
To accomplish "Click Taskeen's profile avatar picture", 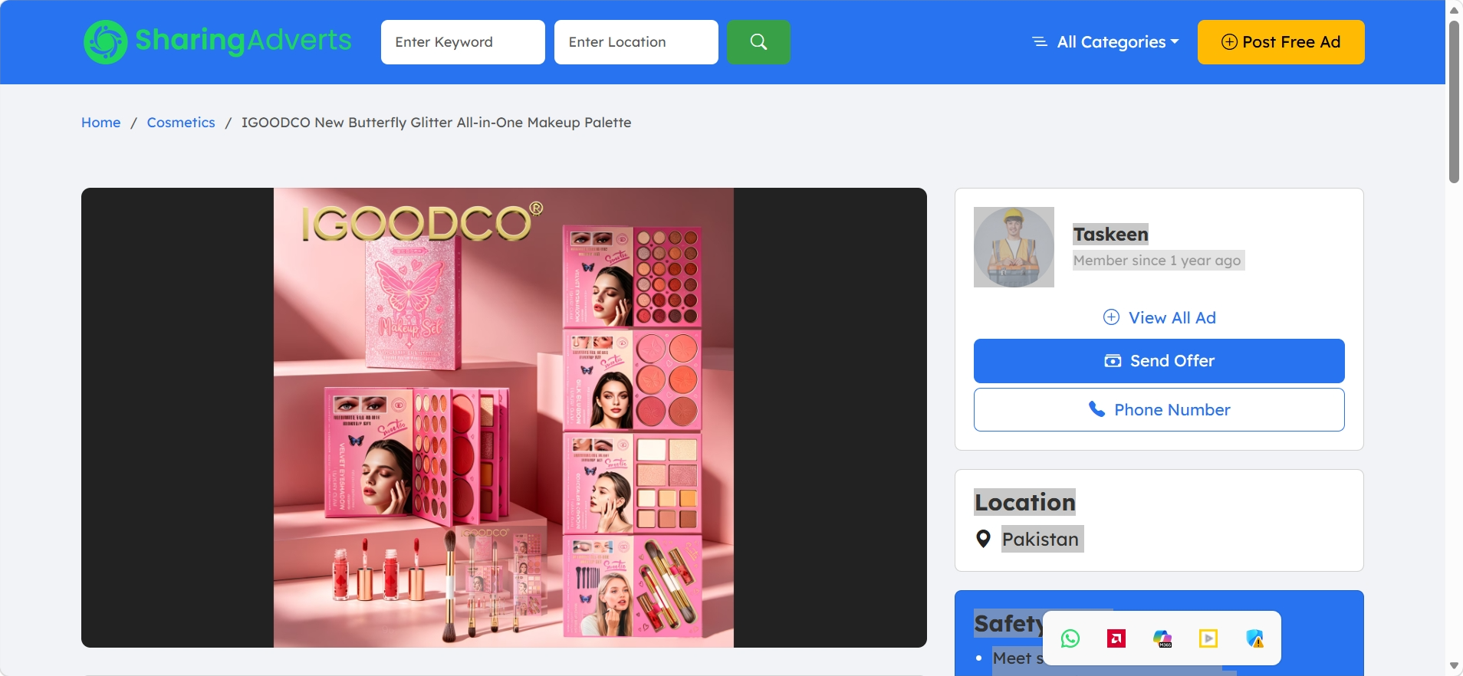I will pos(1014,247).
